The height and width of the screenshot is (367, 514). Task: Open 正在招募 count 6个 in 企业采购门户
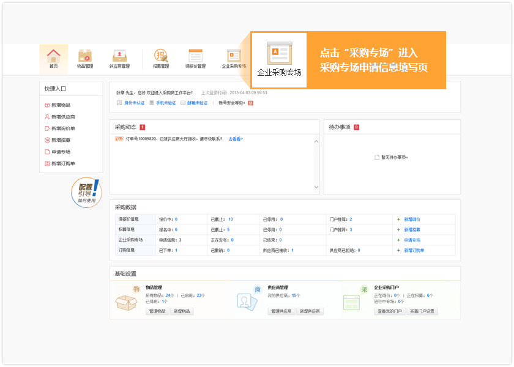point(430,295)
